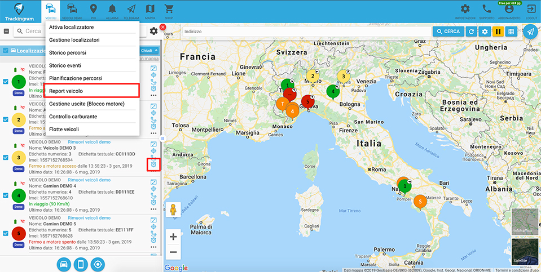Open sidebar settings gear next to Cerca
This screenshot has height=272, width=541.
click(x=153, y=31)
